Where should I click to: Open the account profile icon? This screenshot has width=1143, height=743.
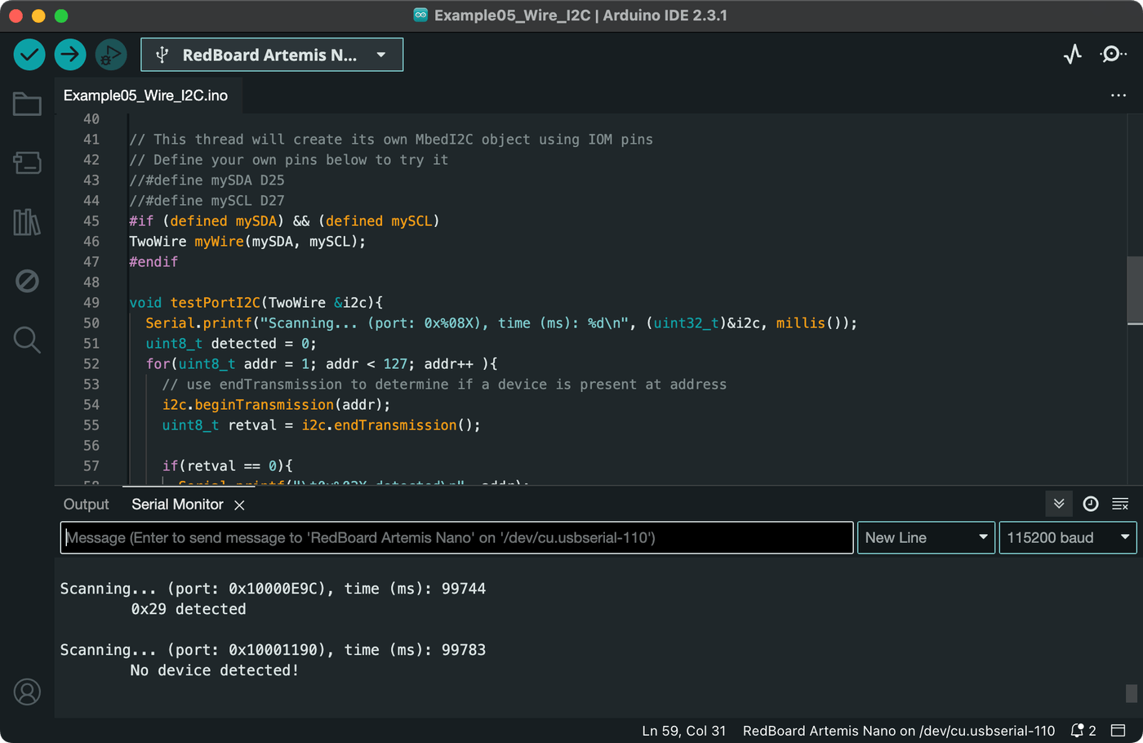[27, 692]
